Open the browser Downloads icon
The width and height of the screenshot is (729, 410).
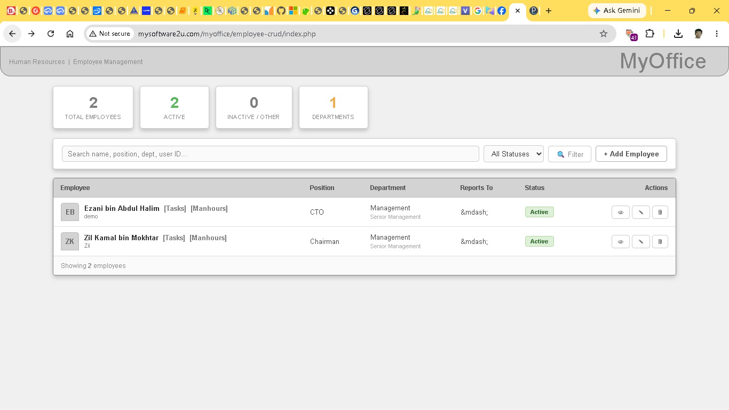[x=678, y=34]
